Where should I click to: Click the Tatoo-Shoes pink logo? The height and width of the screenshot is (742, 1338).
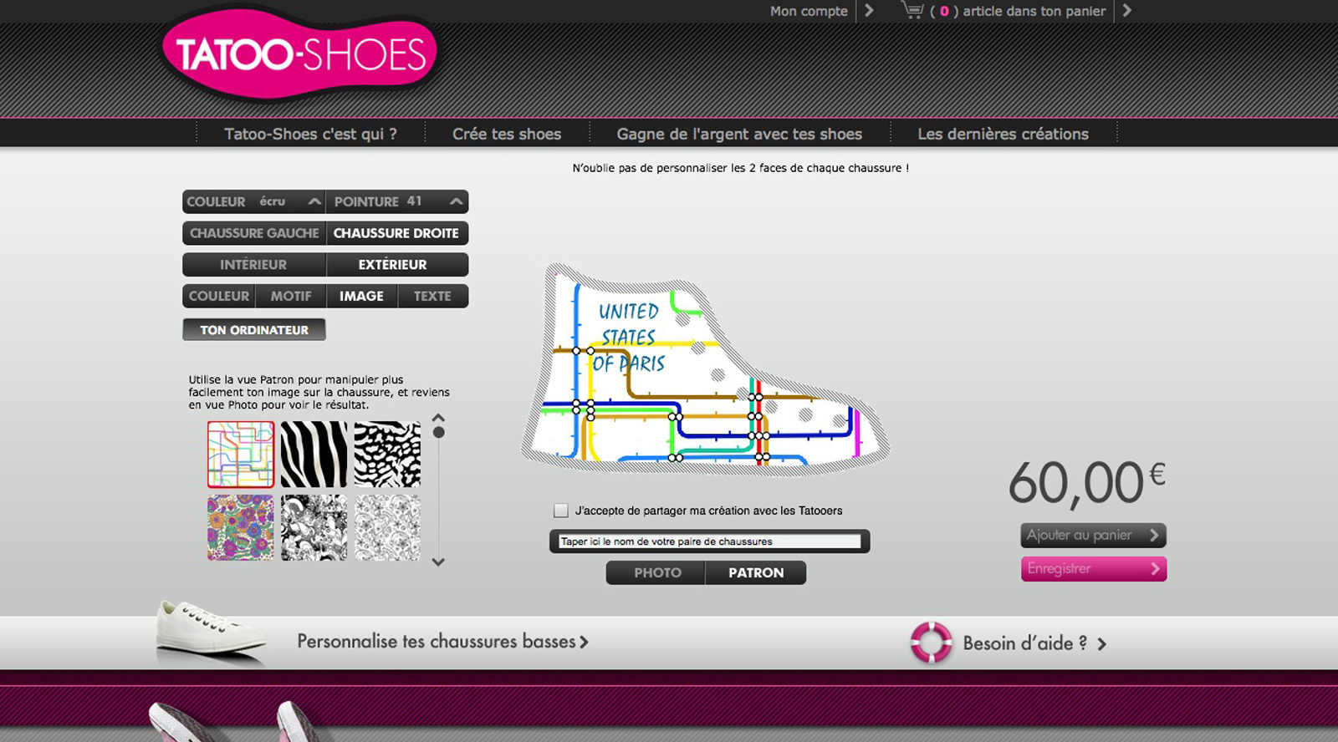[299, 55]
